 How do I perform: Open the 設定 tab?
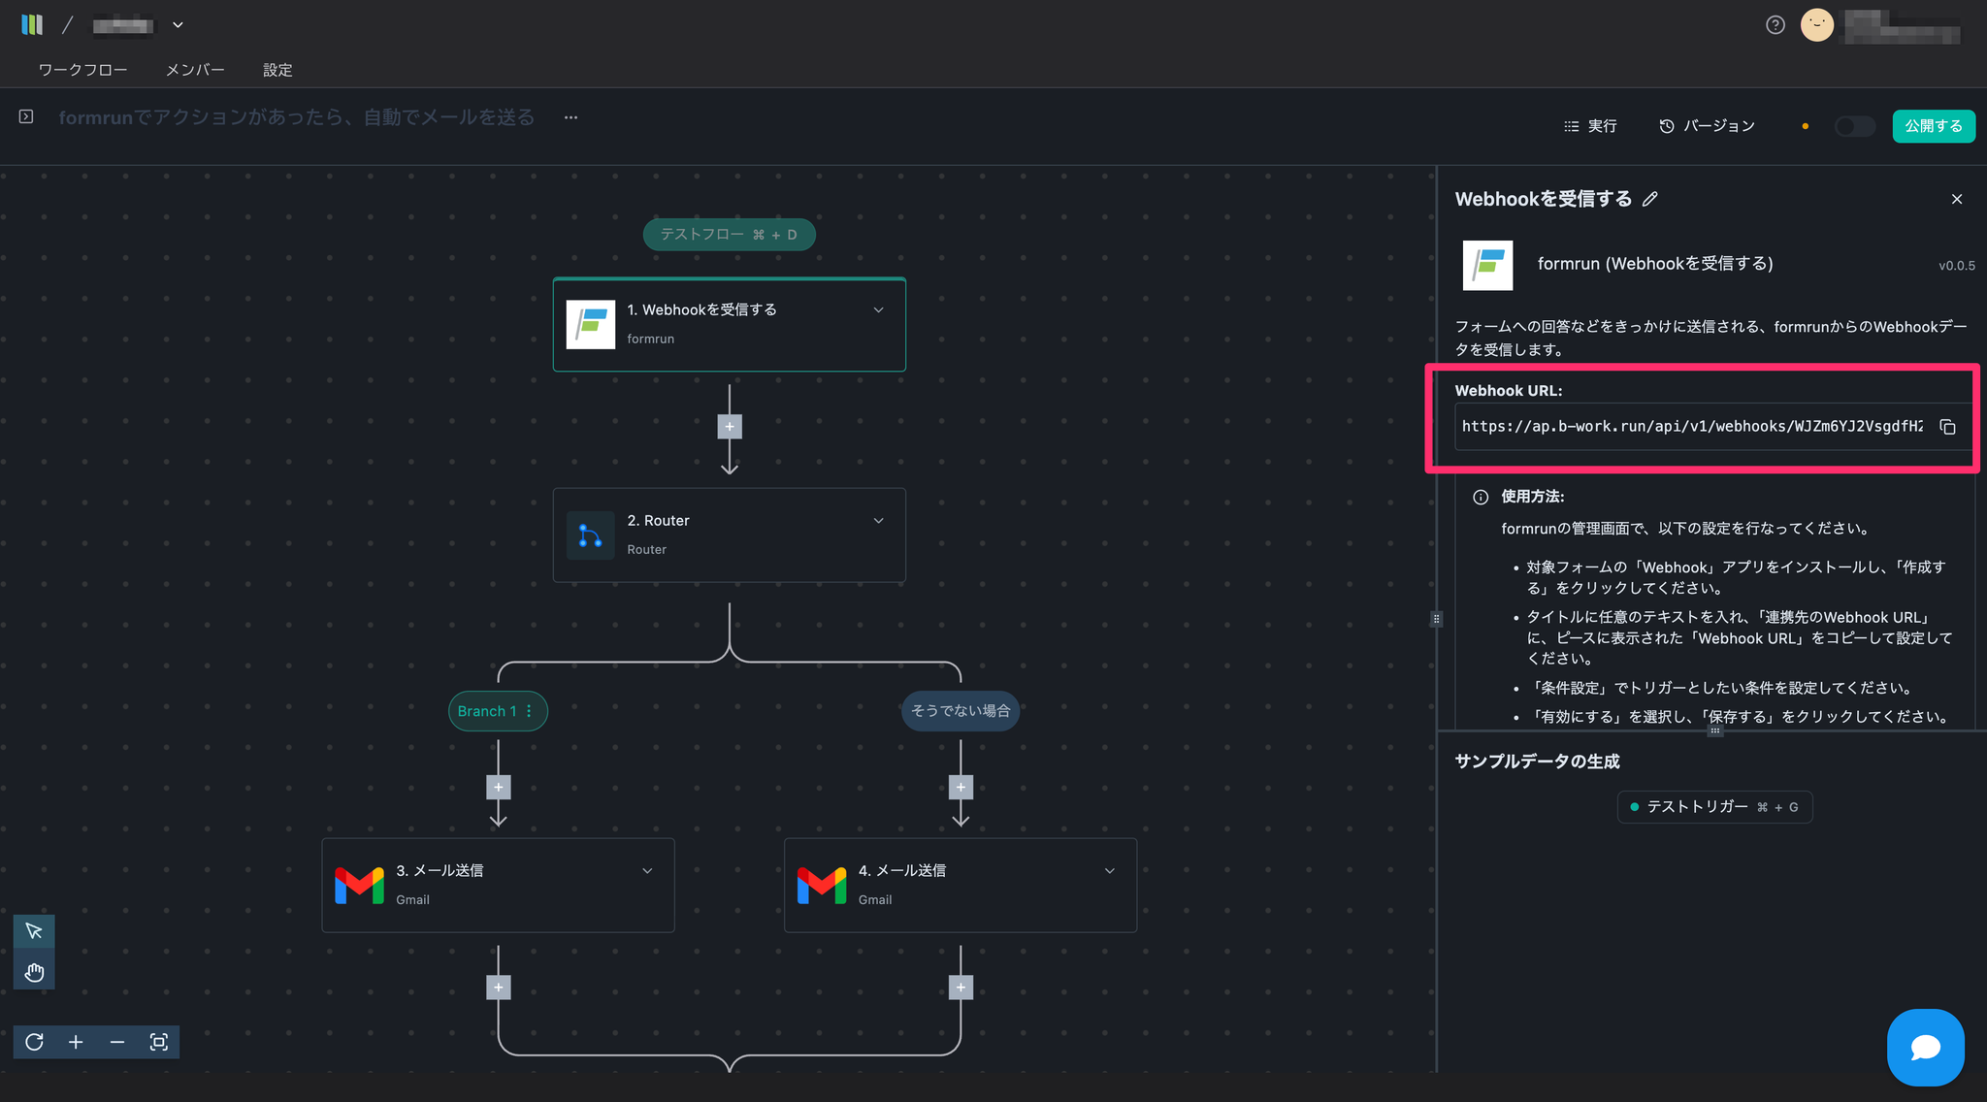pos(277,70)
